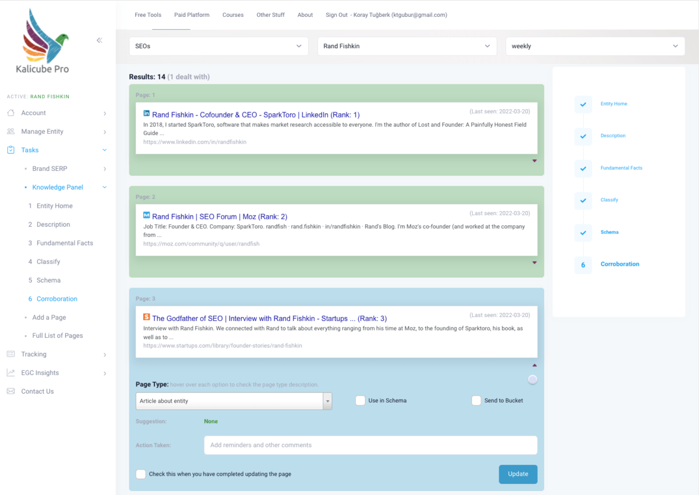Expand the Account menu chevron
The height and width of the screenshot is (495, 699).
105,113
